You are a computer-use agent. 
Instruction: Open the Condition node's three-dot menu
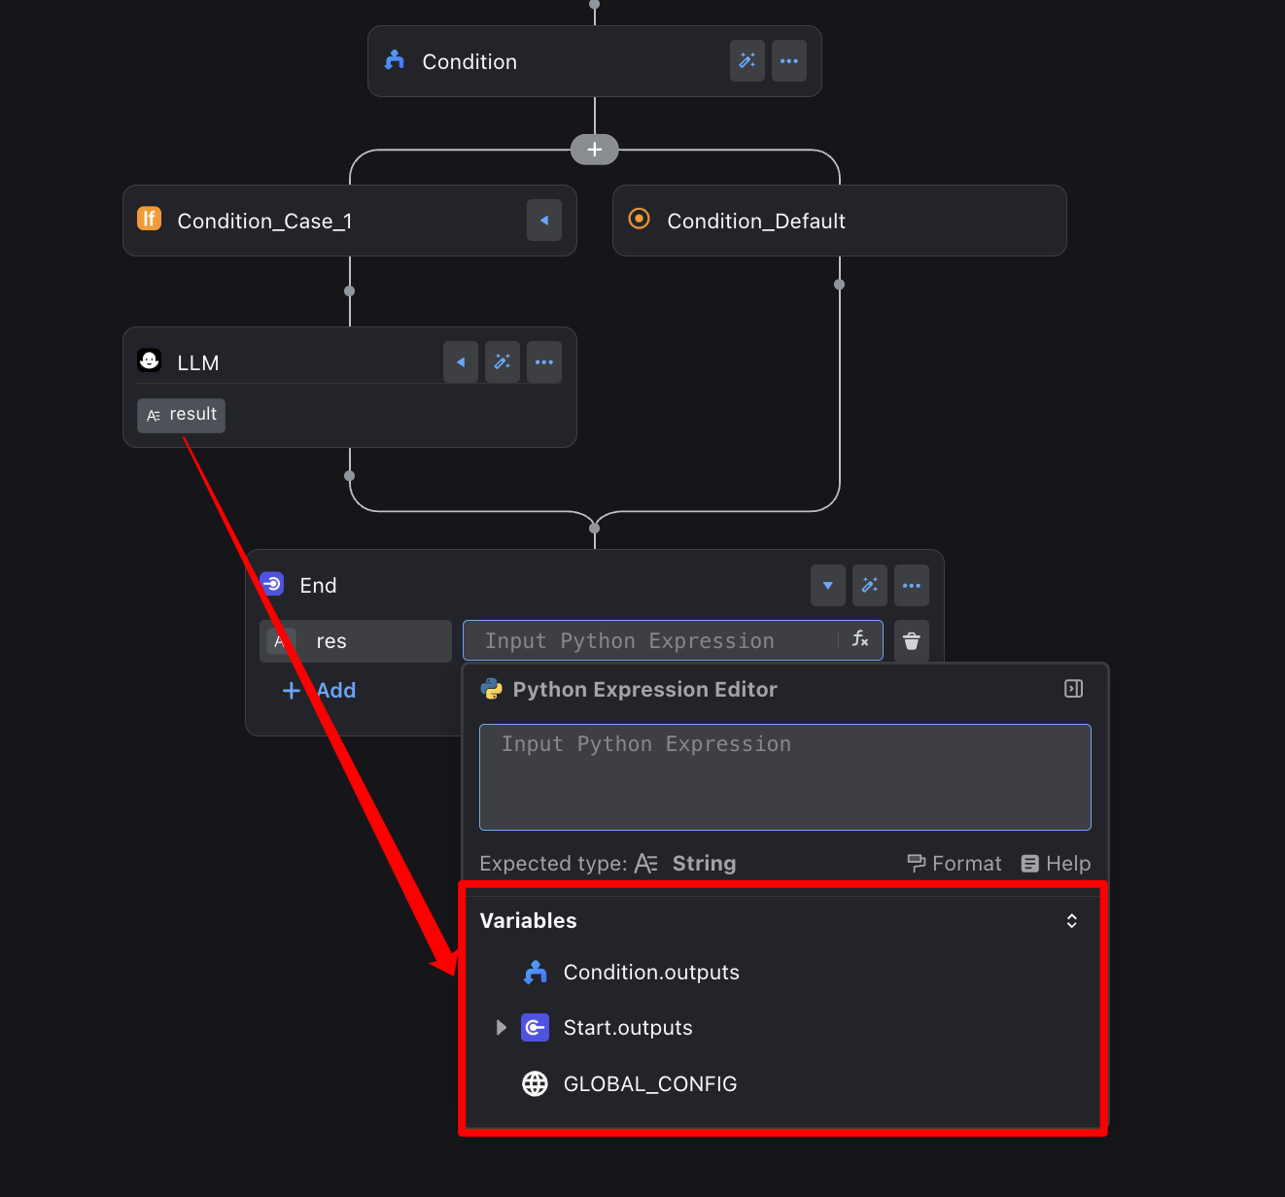788,61
